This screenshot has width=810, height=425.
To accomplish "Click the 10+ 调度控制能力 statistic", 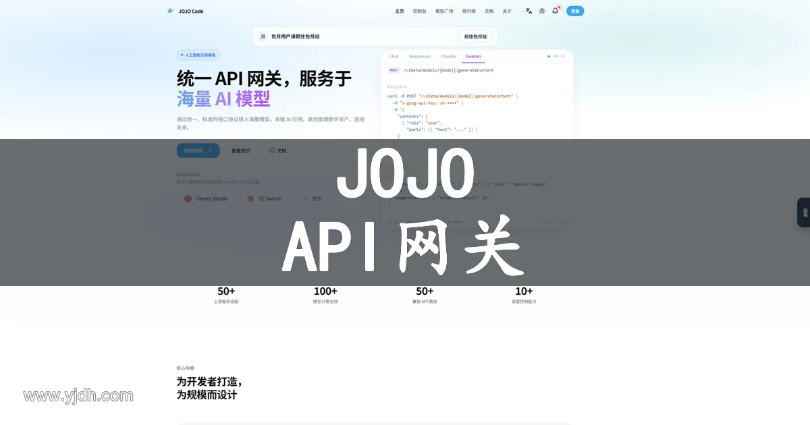I will (524, 295).
